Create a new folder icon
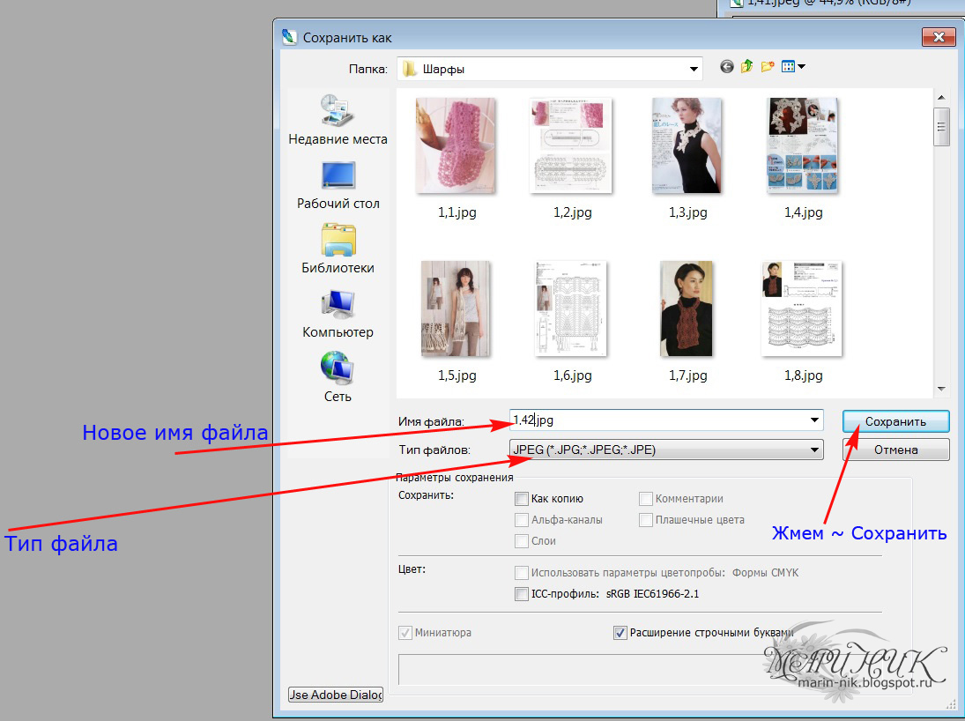The image size is (965, 721). 767,66
